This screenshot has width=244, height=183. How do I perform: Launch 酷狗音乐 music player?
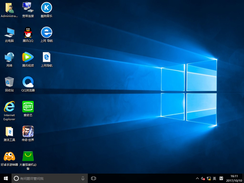coord(46,8)
